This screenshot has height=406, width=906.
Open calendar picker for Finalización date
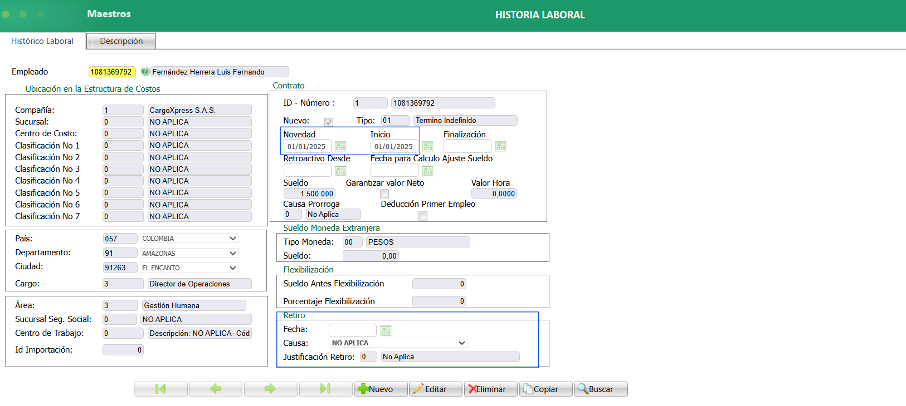tap(500, 146)
